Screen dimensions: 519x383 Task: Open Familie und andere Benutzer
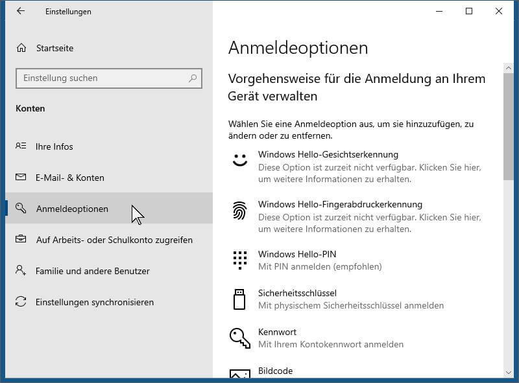coord(109,270)
